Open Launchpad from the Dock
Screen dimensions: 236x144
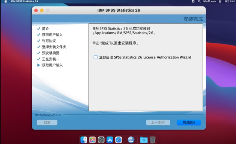pyautogui.click(x=92, y=140)
